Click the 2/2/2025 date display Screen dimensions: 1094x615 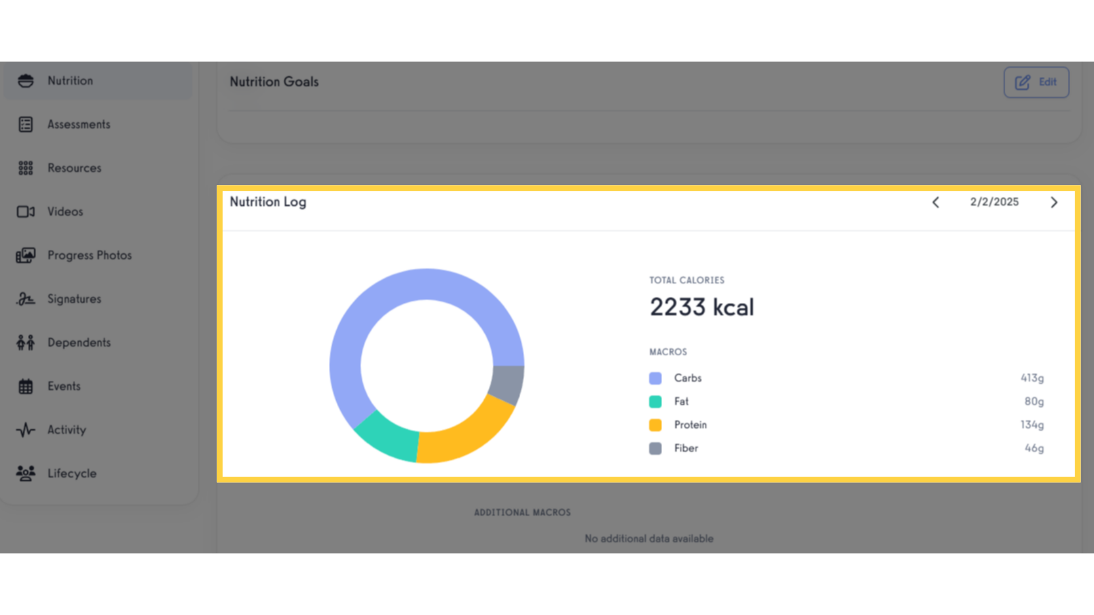pos(994,202)
